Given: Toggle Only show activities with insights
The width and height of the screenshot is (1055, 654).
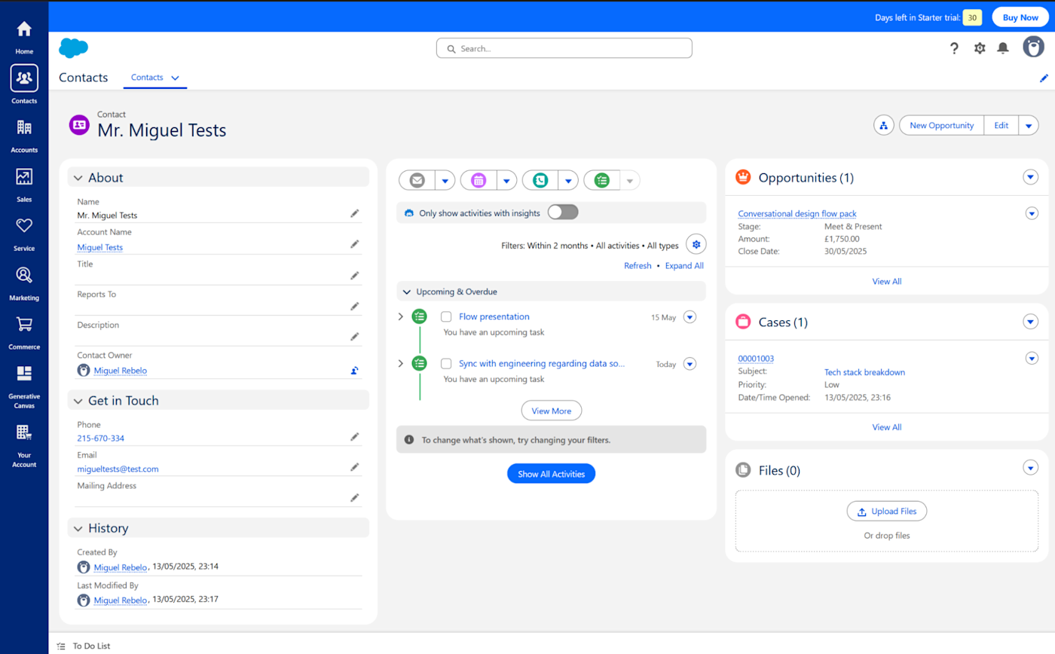Looking at the screenshot, I should pyautogui.click(x=563, y=212).
